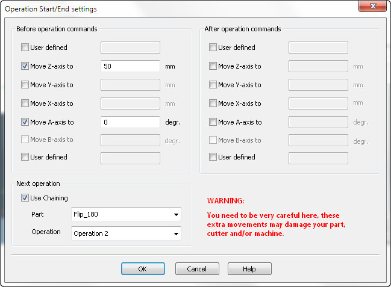Screen dimensions: 391x287
Task: Uncheck Move Z-axis to before operation
Action: click(x=25, y=66)
